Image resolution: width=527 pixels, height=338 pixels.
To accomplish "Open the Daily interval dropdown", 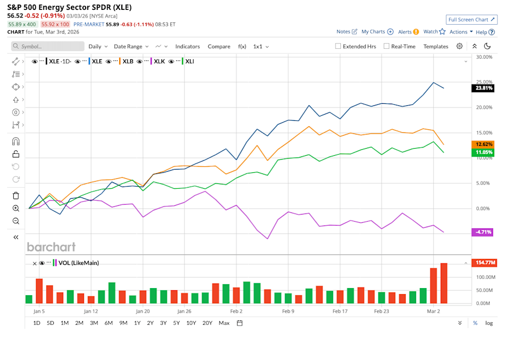I will click(97, 47).
